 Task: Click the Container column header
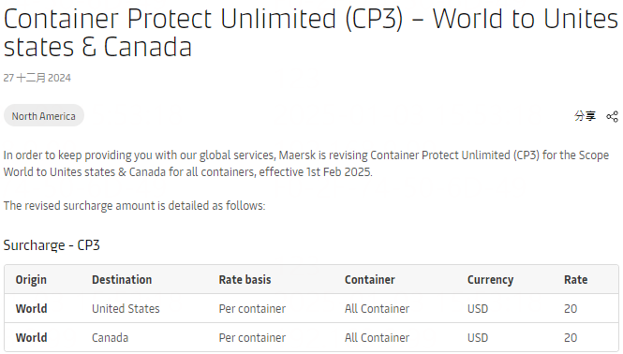370,280
